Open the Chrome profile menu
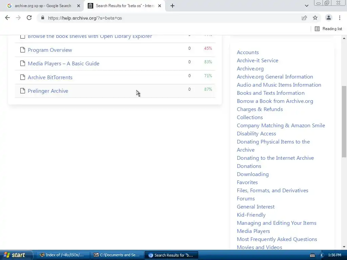This screenshot has height=260, width=347. tap(329, 18)
